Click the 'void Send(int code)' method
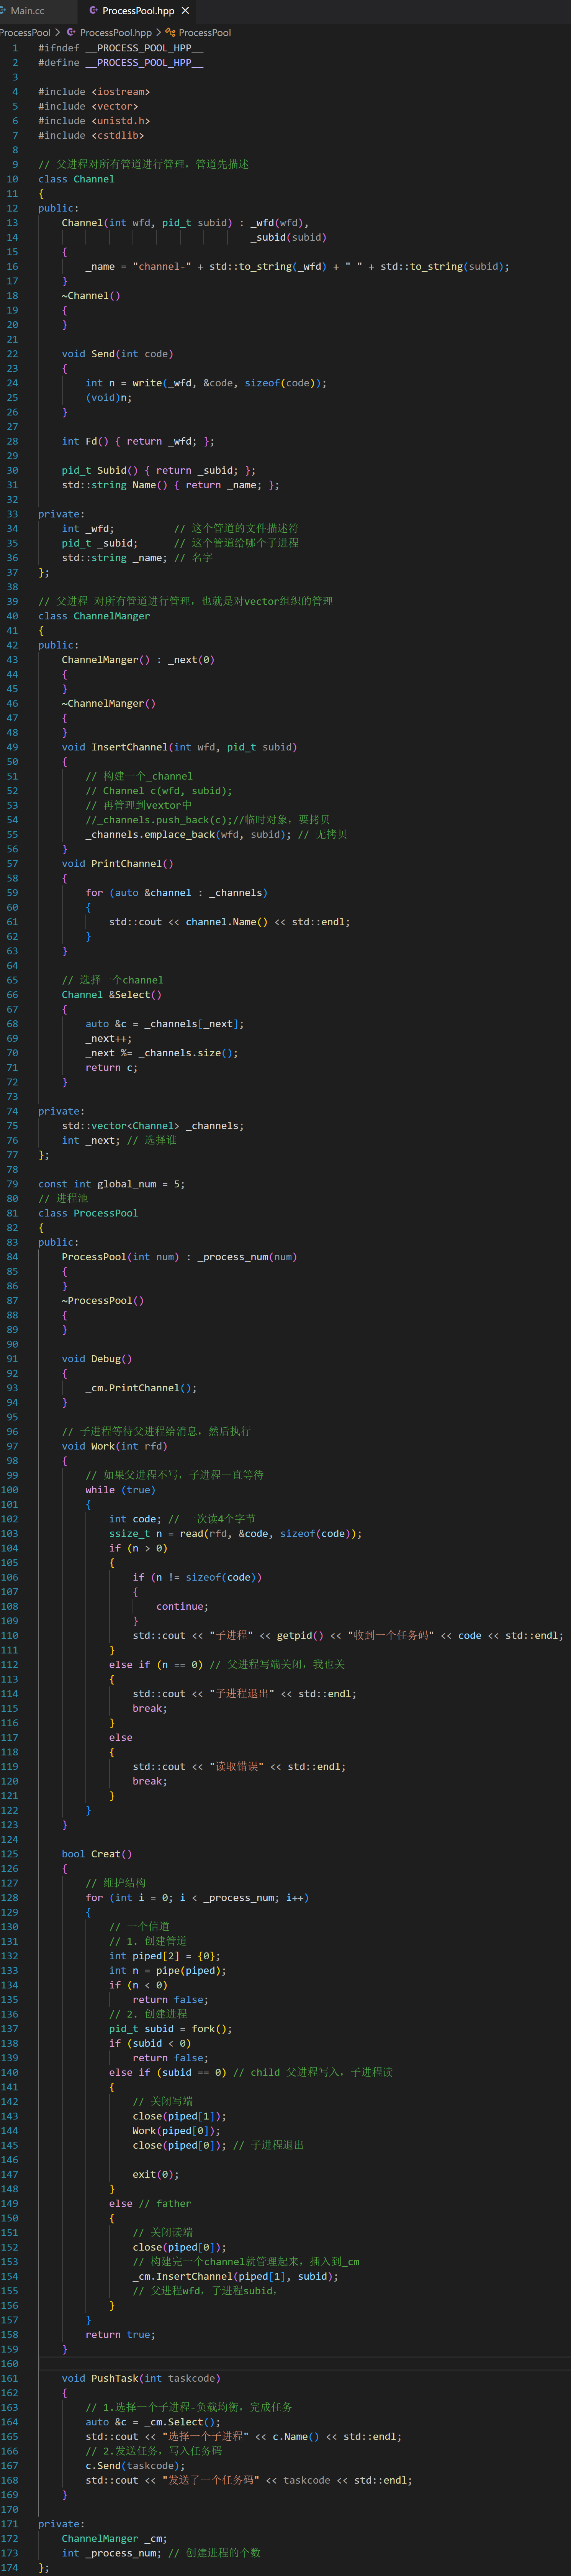This screenshot has width=571, height=2576. coord(117,354)
